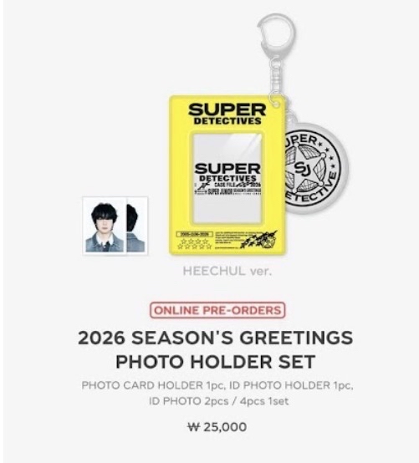The width and height of the screenshot is (419, 463).
Task: Select the HEECHUL ver. label
Action: point(227,271)
